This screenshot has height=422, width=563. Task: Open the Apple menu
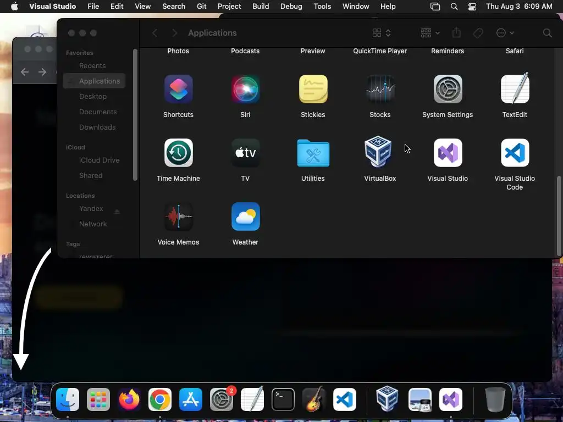[x=14, y=7]
